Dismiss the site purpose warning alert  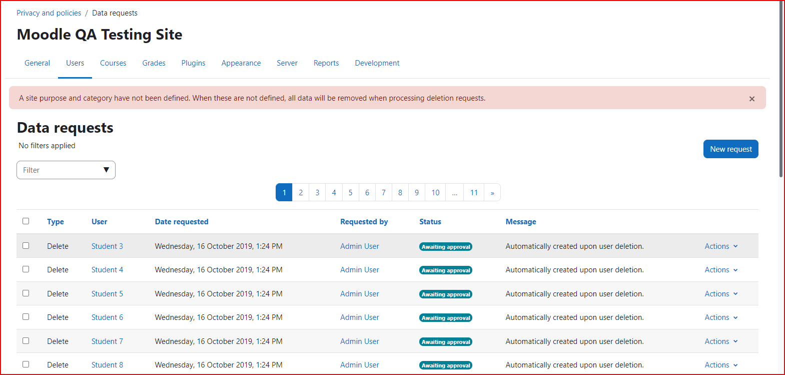pyautogui.click(x=751, y=99)
